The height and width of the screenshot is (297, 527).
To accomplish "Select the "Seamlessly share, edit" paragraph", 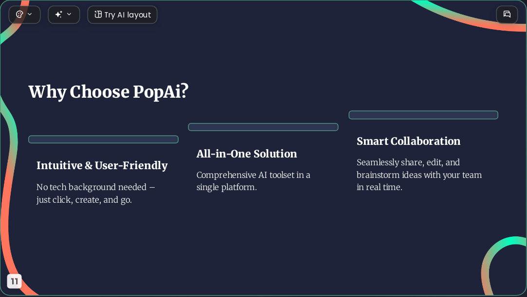I will click(419, 175).
